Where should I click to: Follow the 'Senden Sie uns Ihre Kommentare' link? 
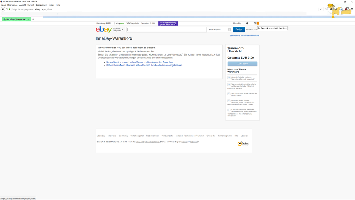click(244, 36)
